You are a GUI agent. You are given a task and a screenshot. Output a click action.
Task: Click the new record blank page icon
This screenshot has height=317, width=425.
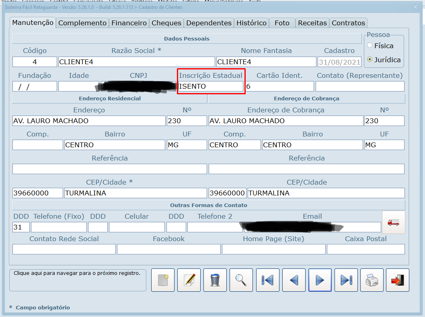pyautogui.click(x=163, y=280)
